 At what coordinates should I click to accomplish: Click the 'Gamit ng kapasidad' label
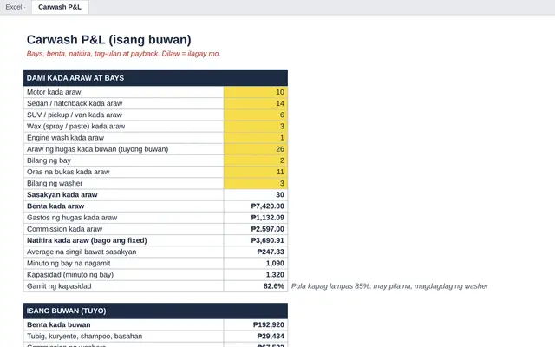59,286
